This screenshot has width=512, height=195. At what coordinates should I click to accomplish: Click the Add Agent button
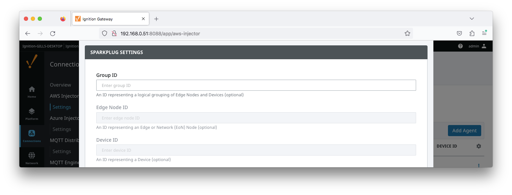point(464,131)
